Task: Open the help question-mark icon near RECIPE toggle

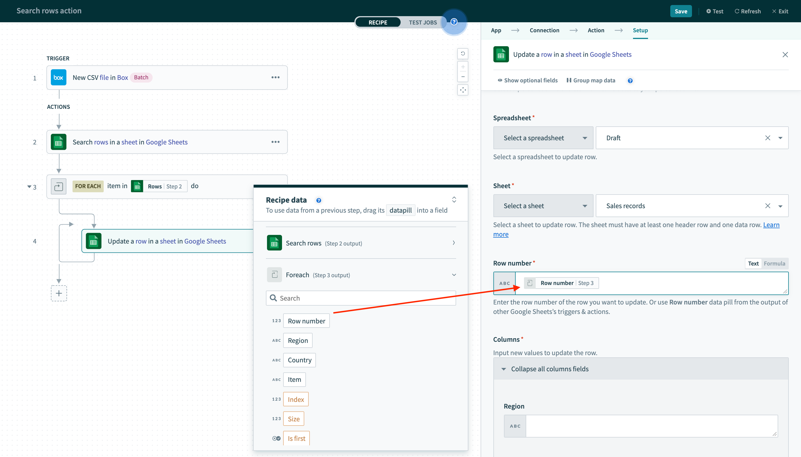Action: [454, 22]
